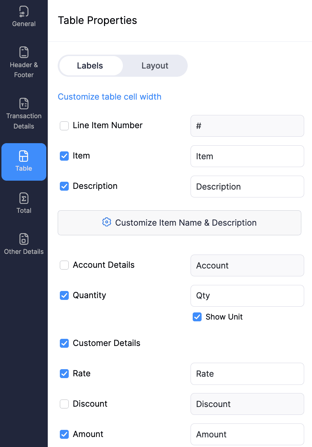Screen dimensions: 312x447
Task: Uncheck the Description checkbox
Action: (x=64, y=186)
